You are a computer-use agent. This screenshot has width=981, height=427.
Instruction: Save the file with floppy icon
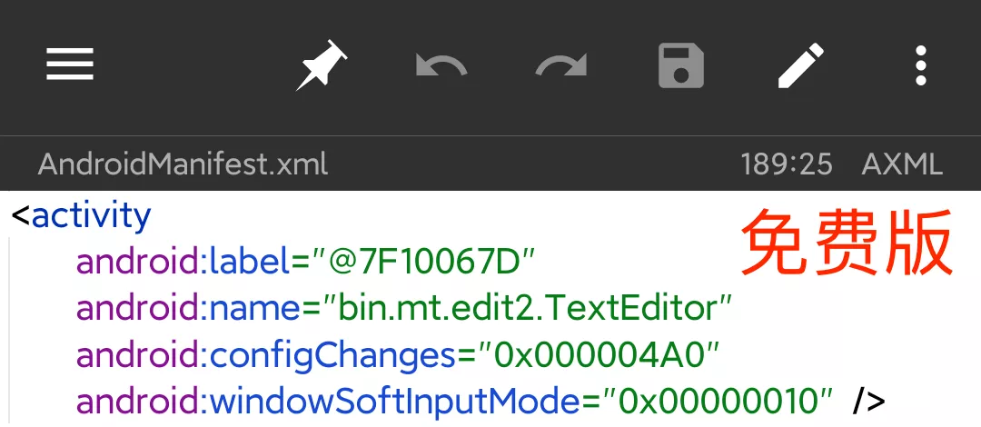pos(681,65)
